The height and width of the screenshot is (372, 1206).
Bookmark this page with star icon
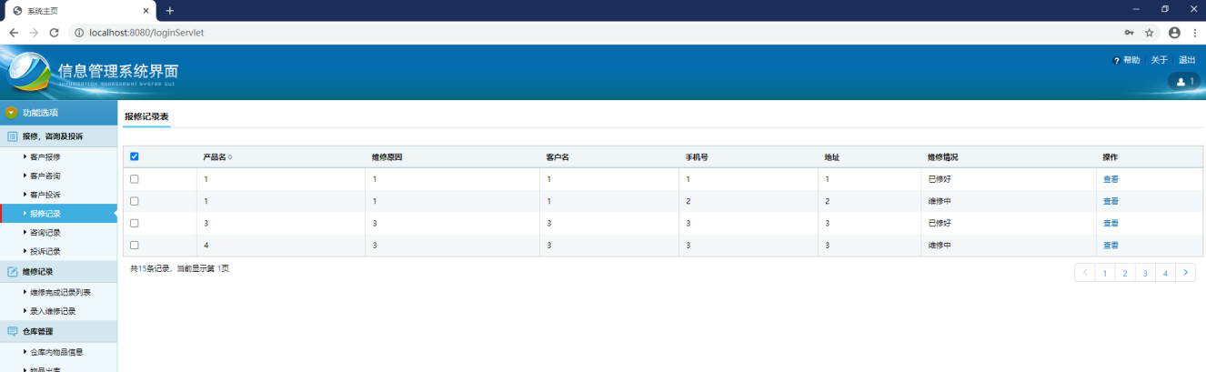[1150, 32]
